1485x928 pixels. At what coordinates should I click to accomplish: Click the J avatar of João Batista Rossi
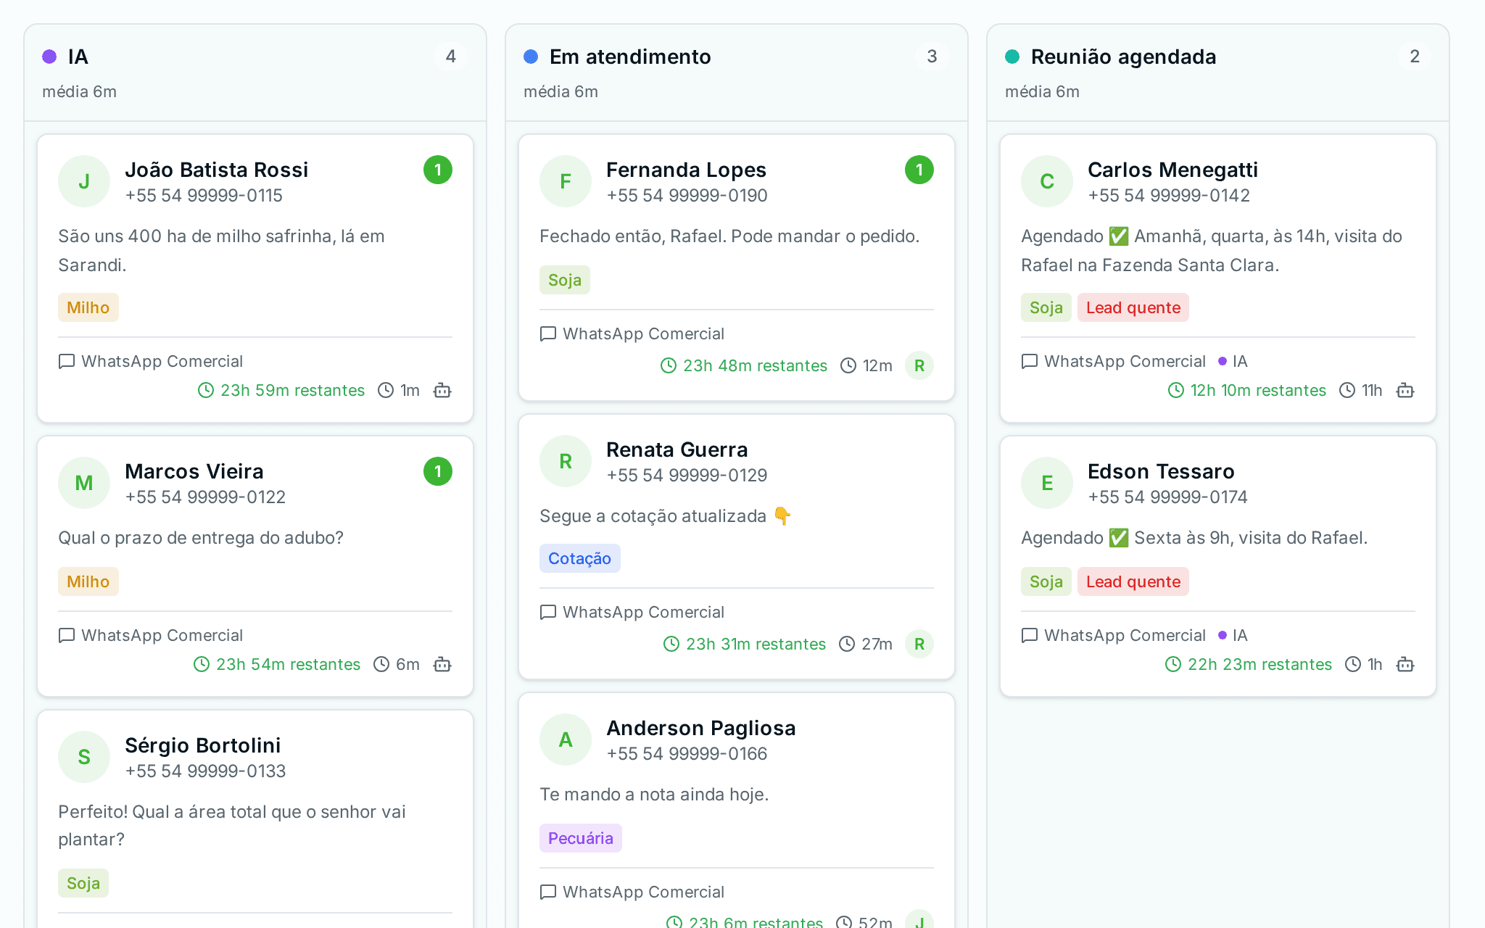84,181
